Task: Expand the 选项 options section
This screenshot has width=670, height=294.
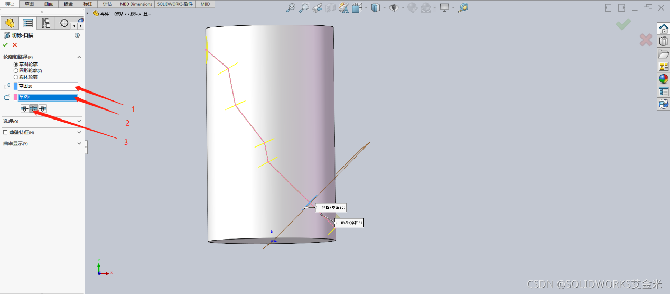Action: click(x=79, y=121)
